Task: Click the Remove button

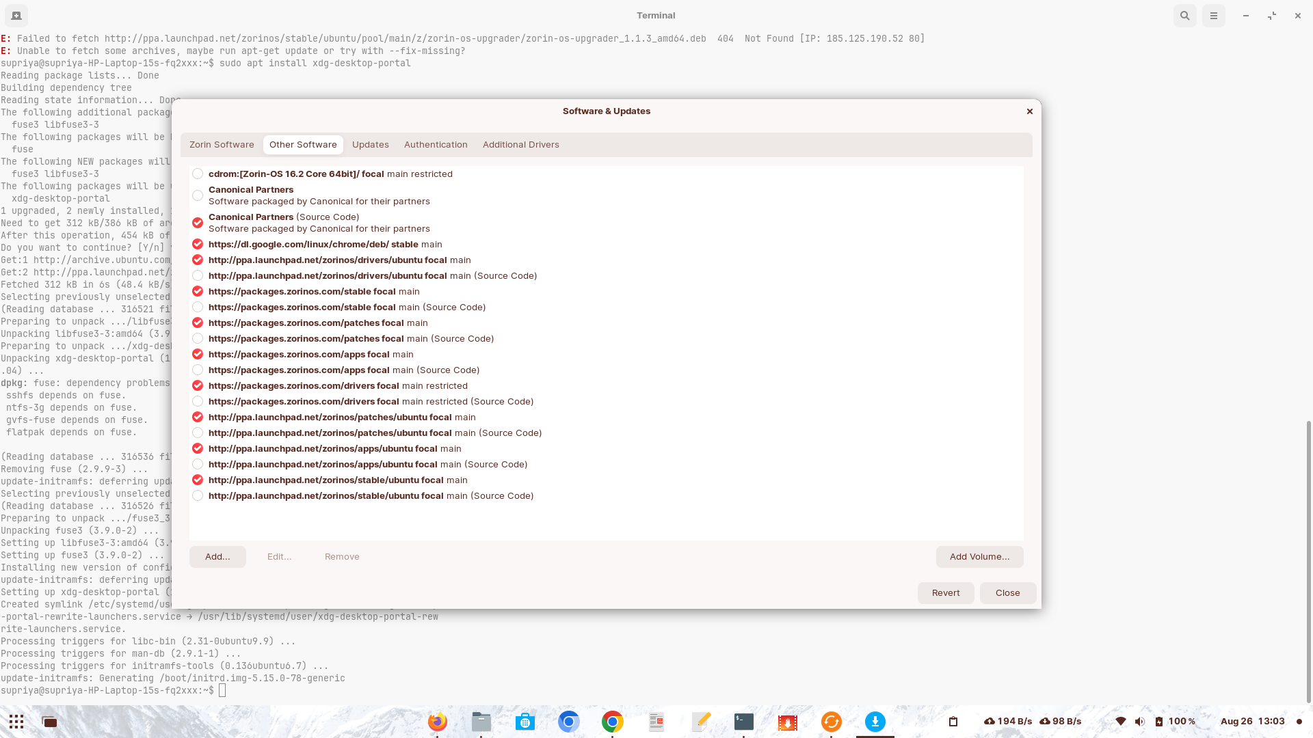Action: click(x=342, y=557)
